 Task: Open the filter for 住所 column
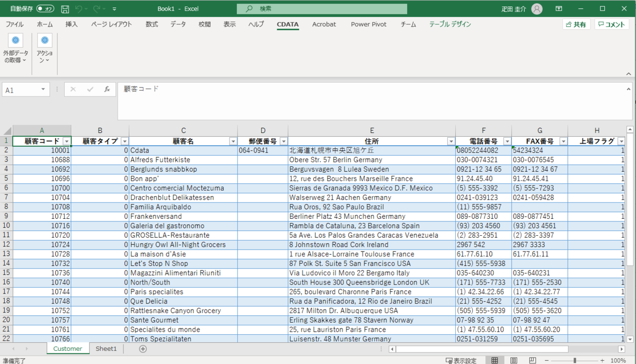[x=451, y=141]
